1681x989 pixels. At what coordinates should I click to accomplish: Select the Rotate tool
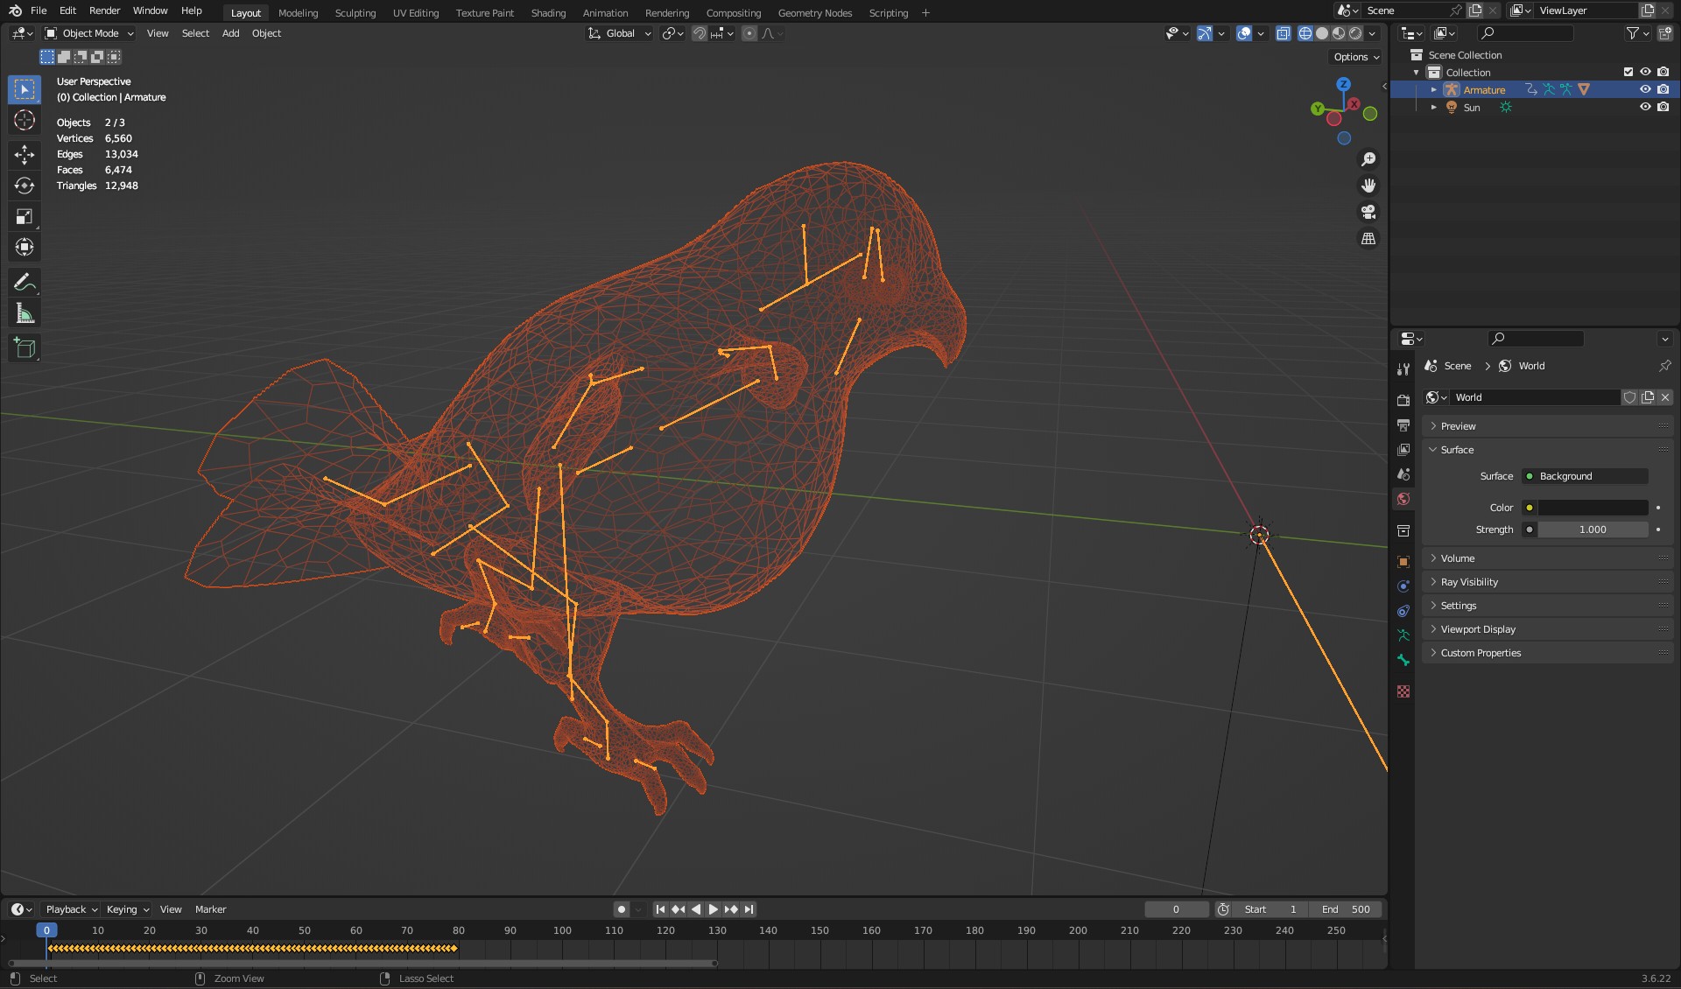pos(25,186)
